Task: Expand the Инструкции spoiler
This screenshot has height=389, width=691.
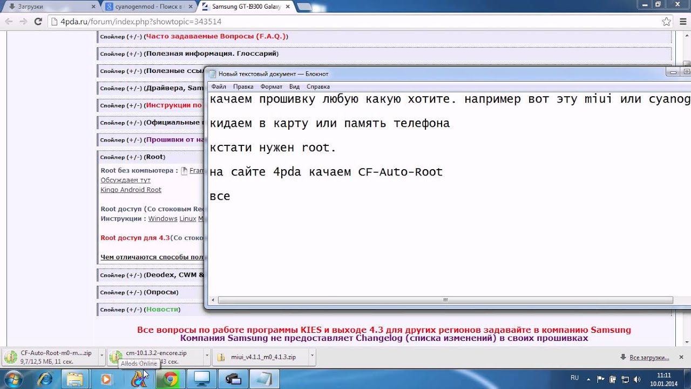Action: pos(152,105)
